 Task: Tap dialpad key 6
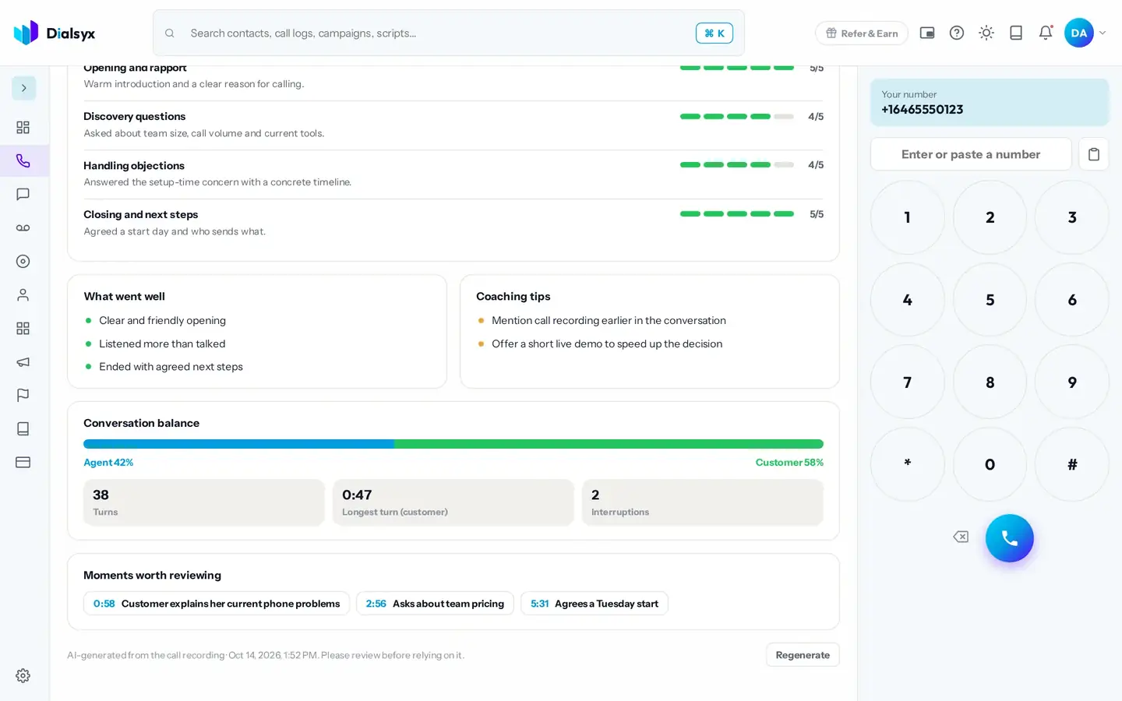1072,300
